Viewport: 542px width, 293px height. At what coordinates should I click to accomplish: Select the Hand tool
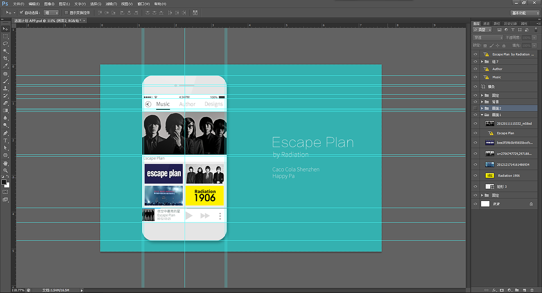coord(6,163)
